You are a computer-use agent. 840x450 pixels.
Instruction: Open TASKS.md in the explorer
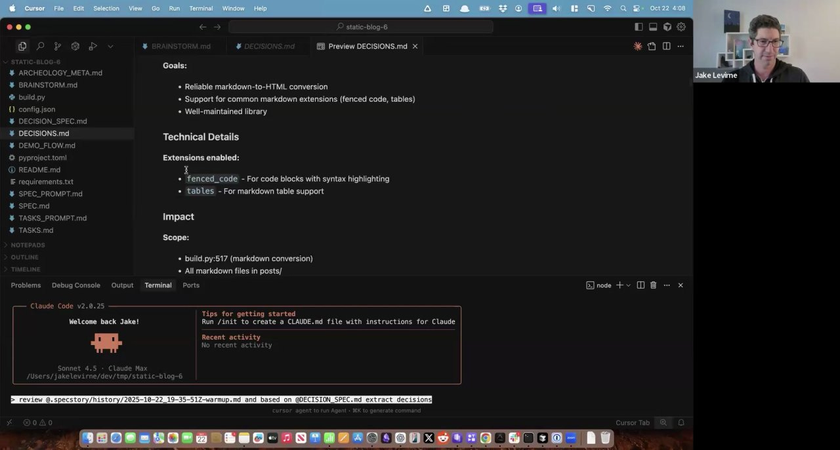[x=36, y=230]
